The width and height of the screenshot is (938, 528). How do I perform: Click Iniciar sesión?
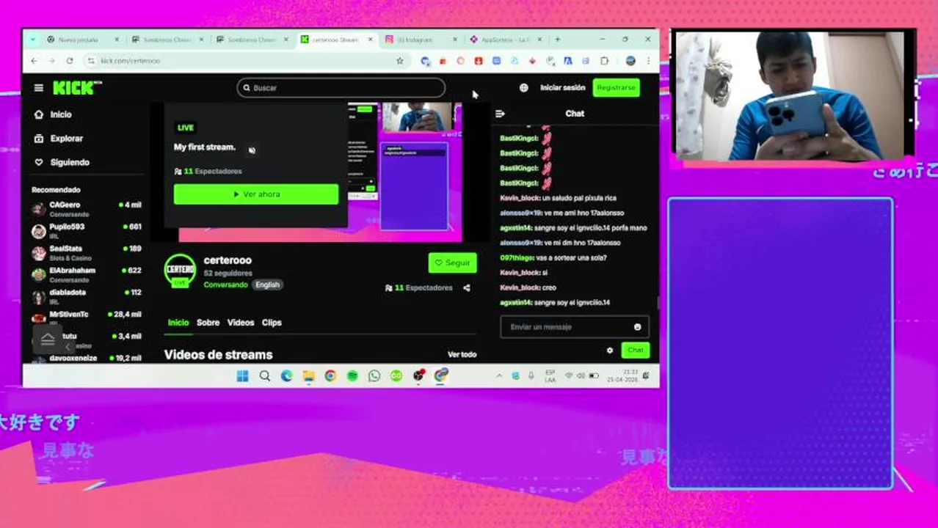click(563, 87)
